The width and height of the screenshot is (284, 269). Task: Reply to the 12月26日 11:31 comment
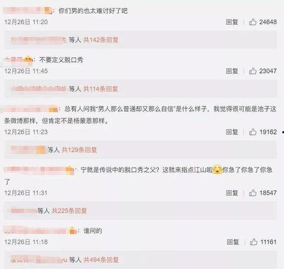coord(232,193)
